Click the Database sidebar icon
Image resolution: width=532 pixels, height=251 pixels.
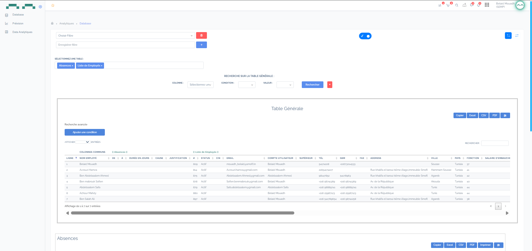click(7, 15)
